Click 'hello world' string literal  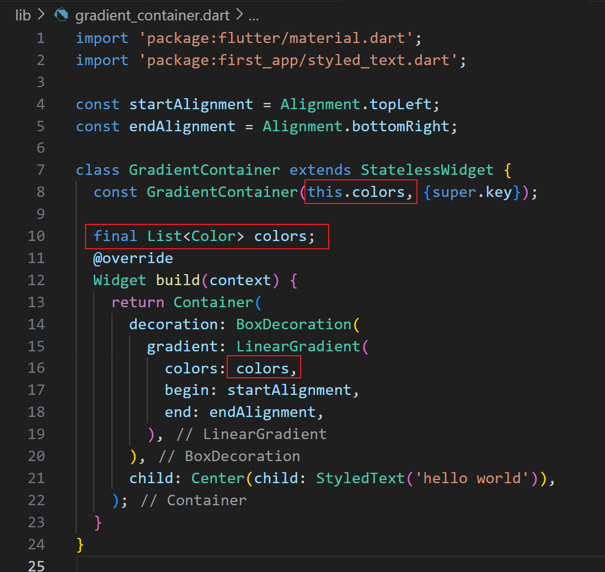click(472, 478)
